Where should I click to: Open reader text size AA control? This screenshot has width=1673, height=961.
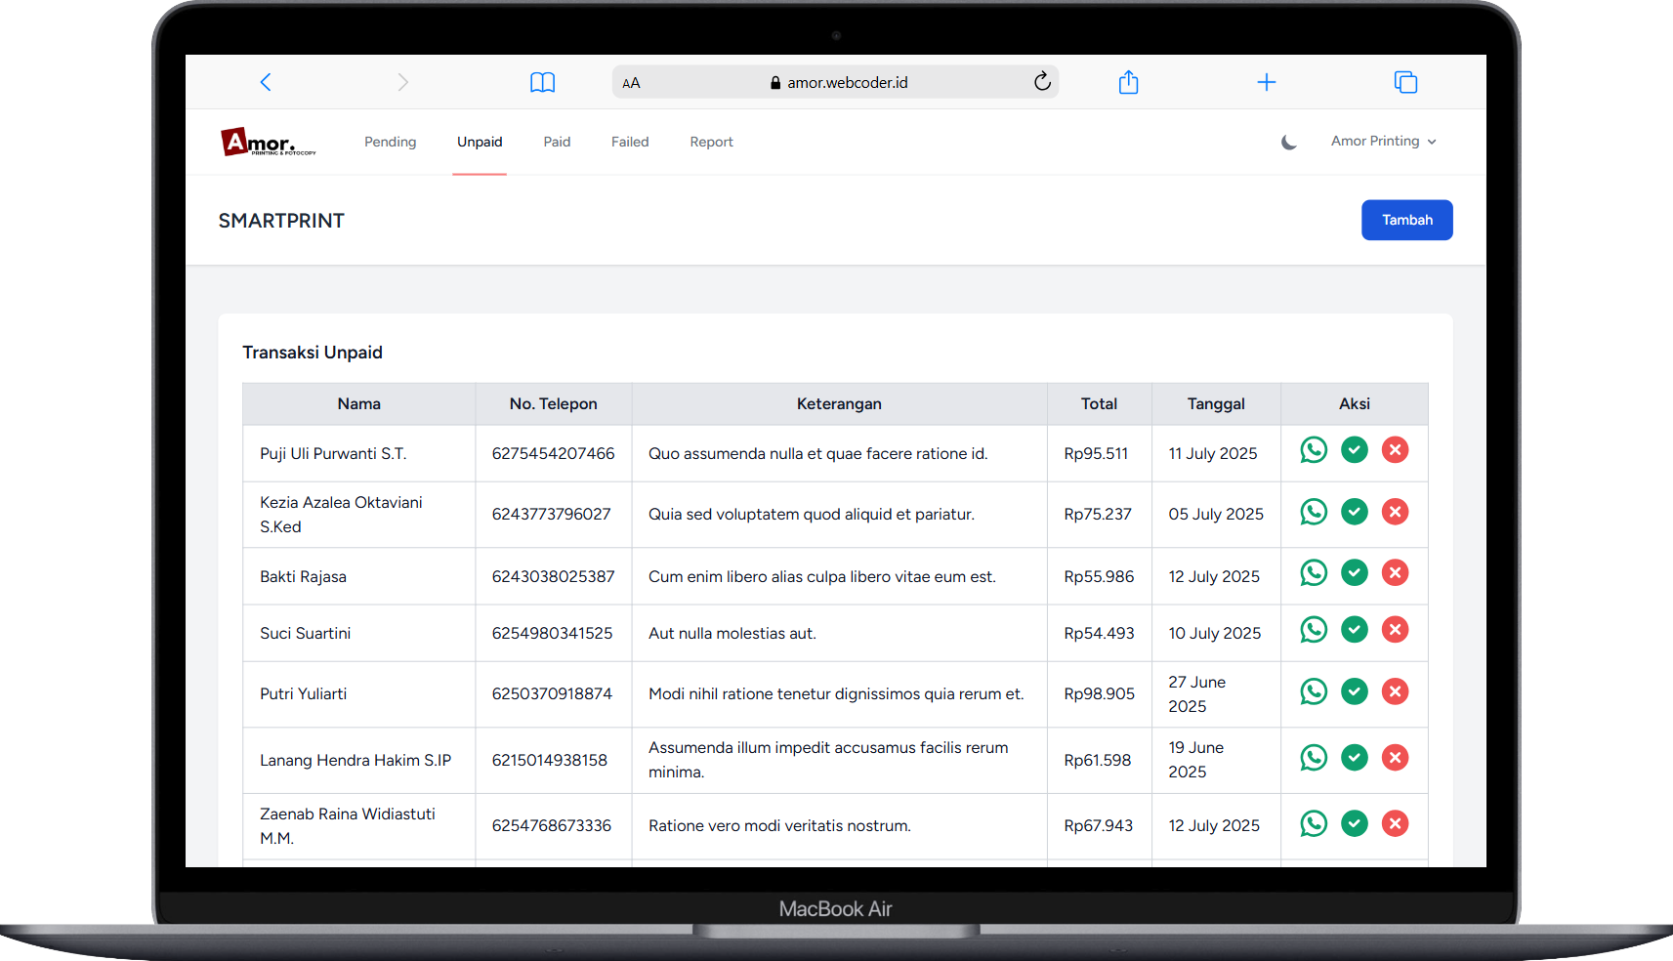[632, 83]
